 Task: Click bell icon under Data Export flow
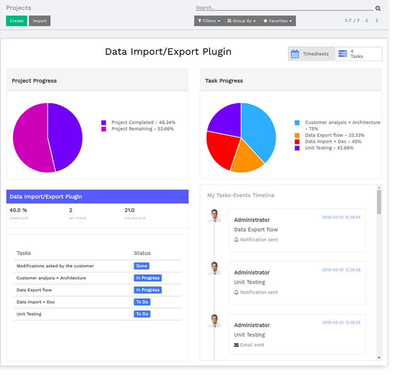236,240
